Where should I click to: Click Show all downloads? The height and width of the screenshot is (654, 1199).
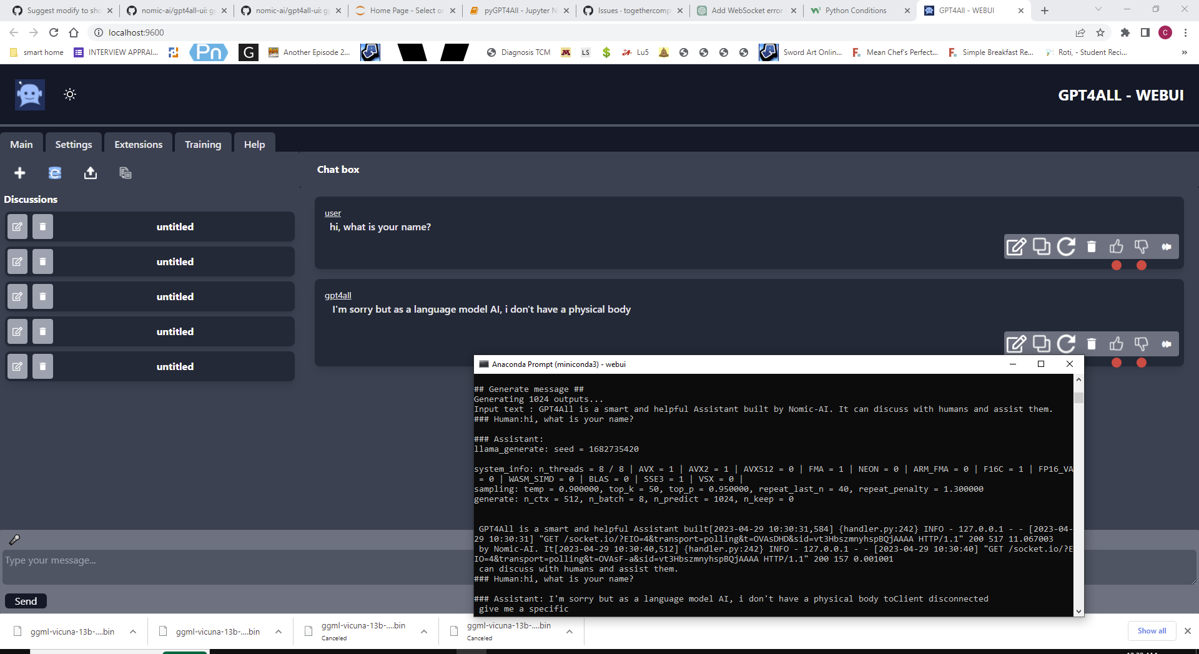tap(1151, 630)
